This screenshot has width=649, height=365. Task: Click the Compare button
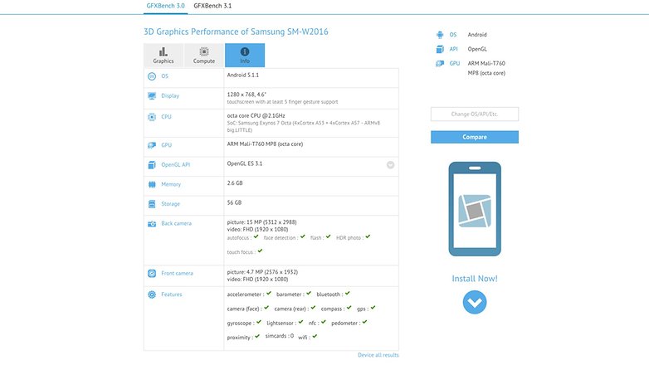[x=475, y=137]
